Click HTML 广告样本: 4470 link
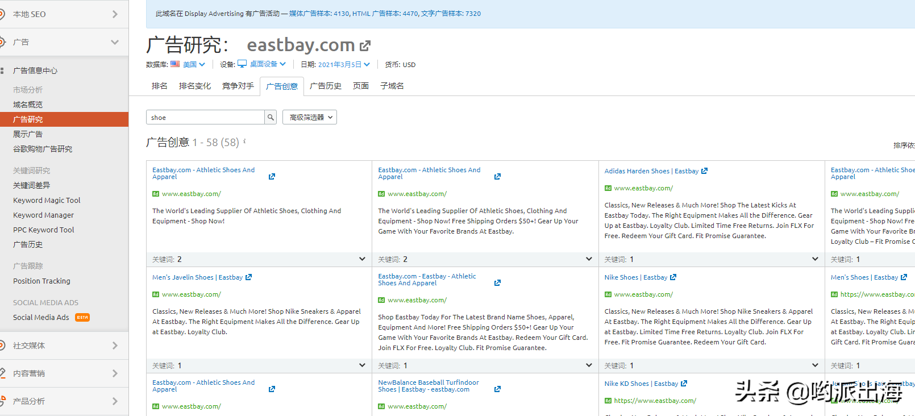This screenshot has height=416, width=915. pyautogui.click(x=385, y=14)
